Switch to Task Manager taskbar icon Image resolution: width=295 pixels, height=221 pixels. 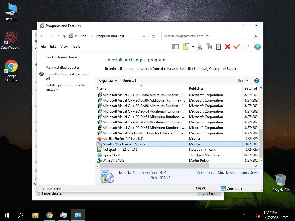(64, 215)
